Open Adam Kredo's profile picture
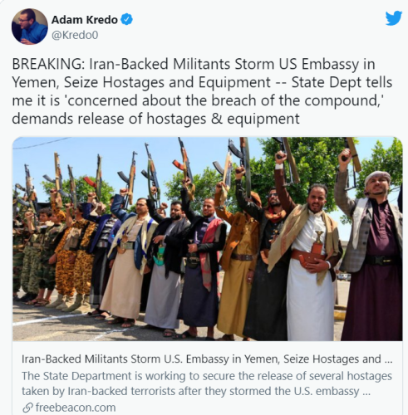Image resolution: width=408 pixels, height=415 pixels. (30, 27)
